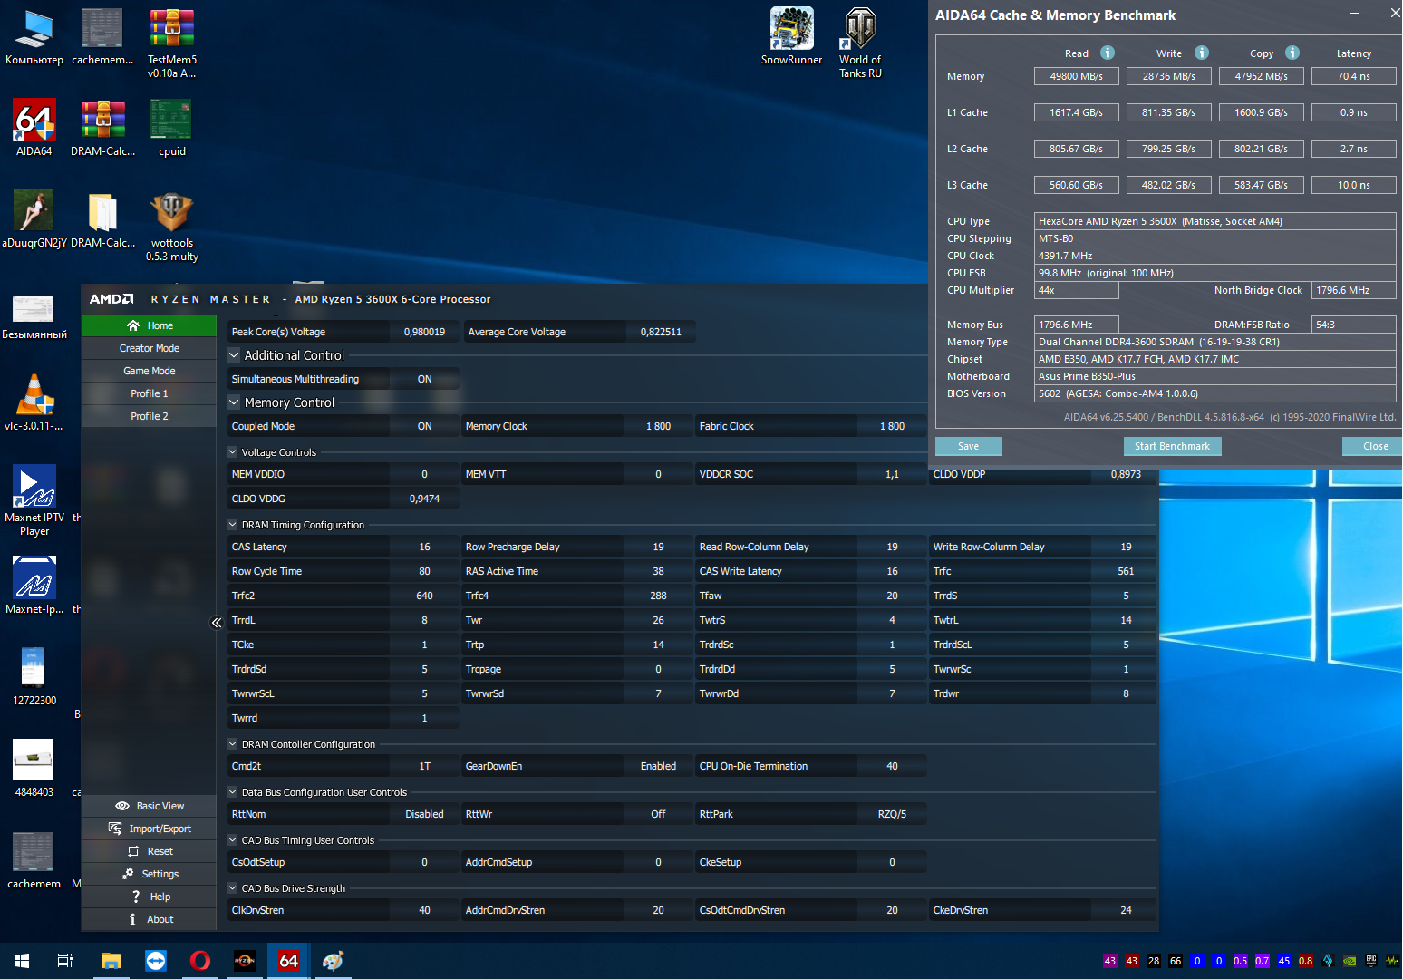Image resolution: width=1403 pixels, height=979 pixels.
Task: Switch to Game Mode profile
Action: click(150, 371)
